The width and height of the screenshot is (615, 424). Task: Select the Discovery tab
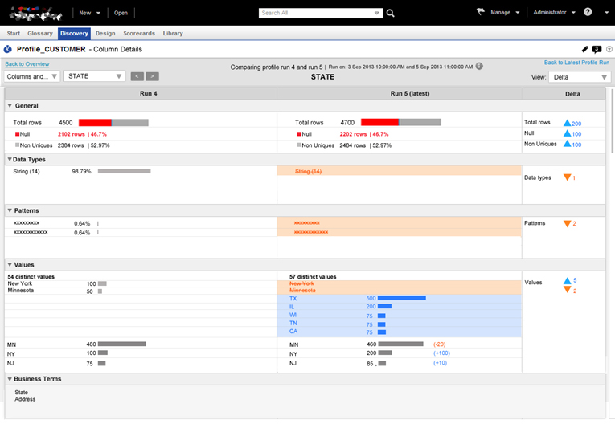point(74,33)
